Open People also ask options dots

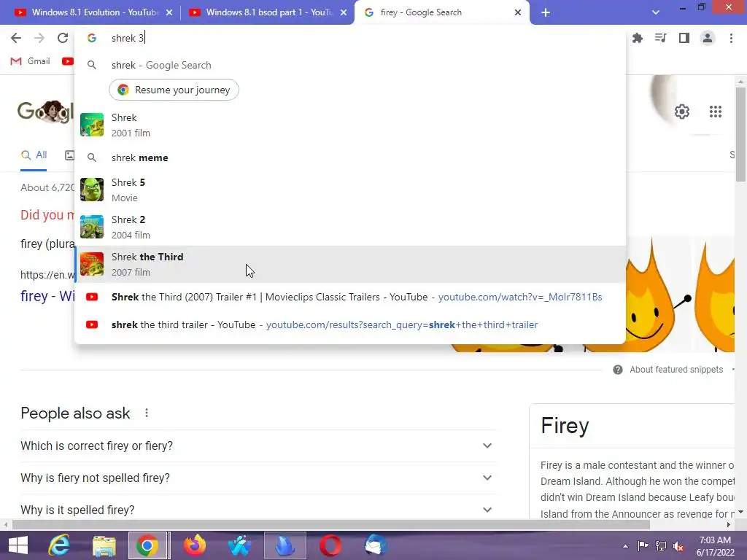(146, 413)
